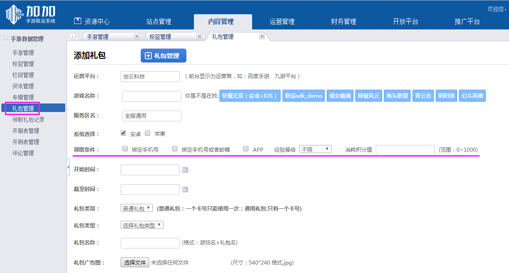Click the 选择文件 upload button
The image size is (509, 273).
(x=135, y=263)
